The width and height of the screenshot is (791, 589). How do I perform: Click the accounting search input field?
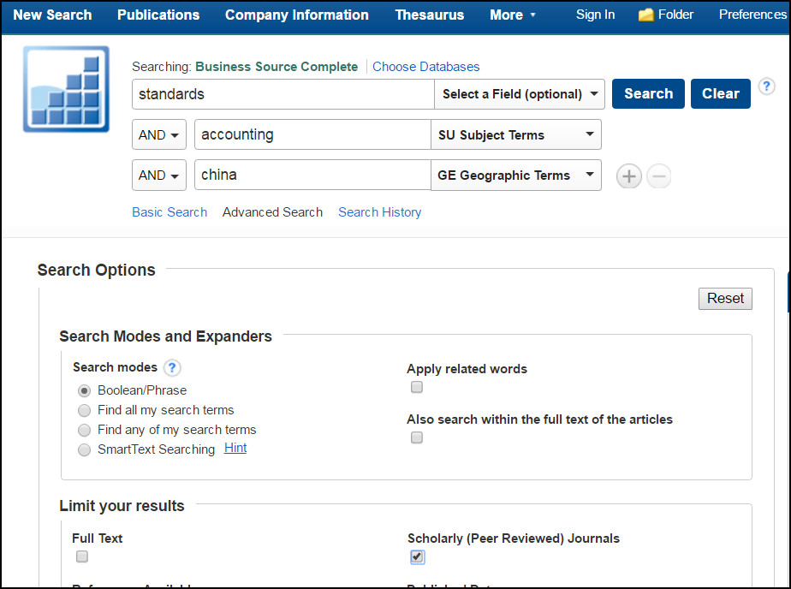[312, 134]
